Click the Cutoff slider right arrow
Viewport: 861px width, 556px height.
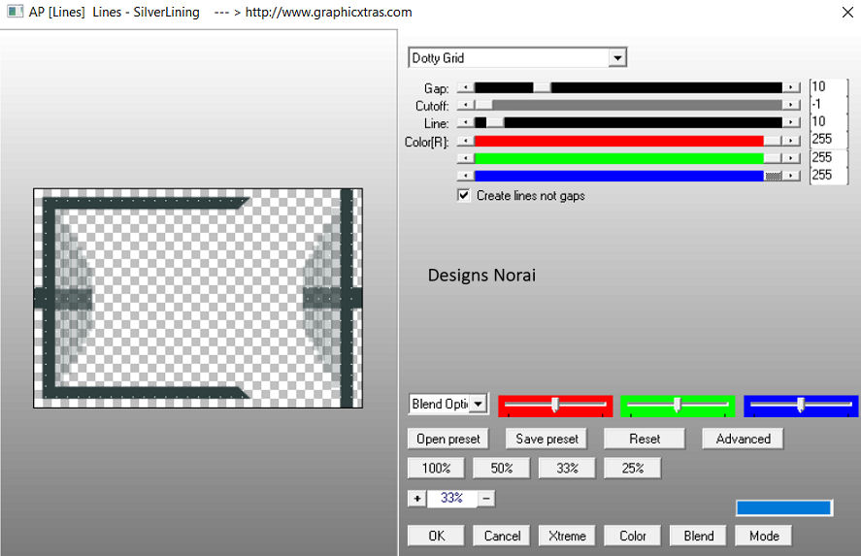pos(791,105)
